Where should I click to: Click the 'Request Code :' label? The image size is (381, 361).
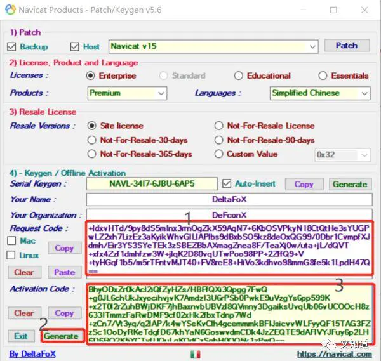coord(39,228)
